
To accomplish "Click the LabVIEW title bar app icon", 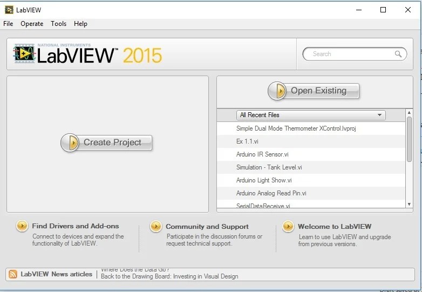I will pos(9,10).
